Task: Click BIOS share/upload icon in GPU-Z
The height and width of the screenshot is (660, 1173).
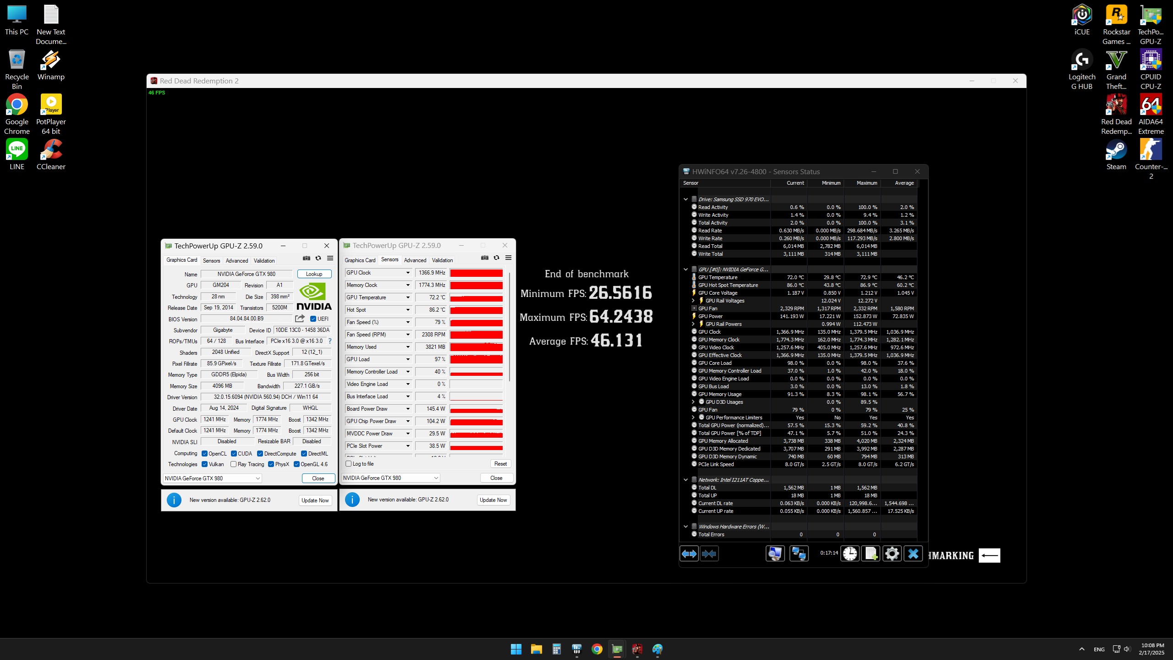Action: click(x=300, y=319)
